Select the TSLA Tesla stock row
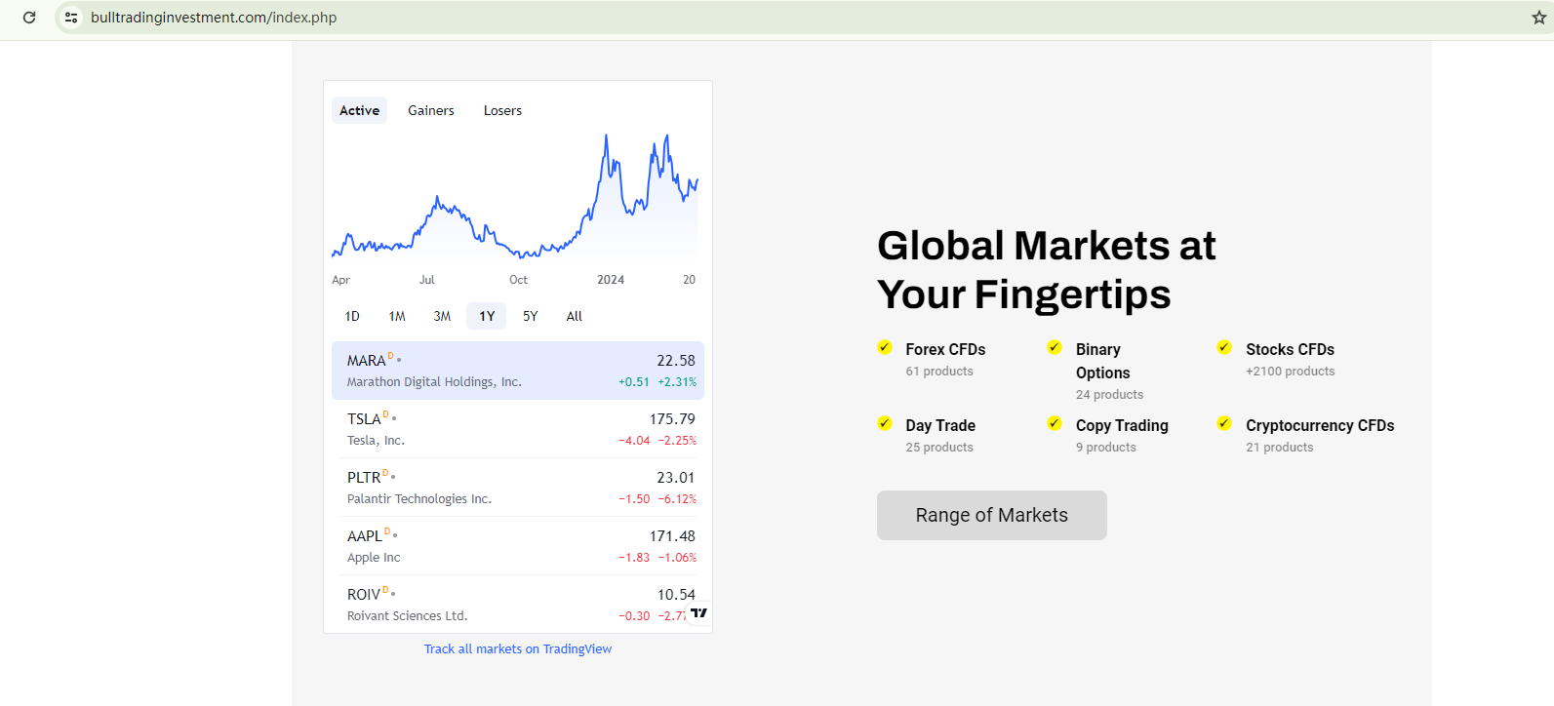1554x706 pixels. pyautogui.click(x=517, y=429)
